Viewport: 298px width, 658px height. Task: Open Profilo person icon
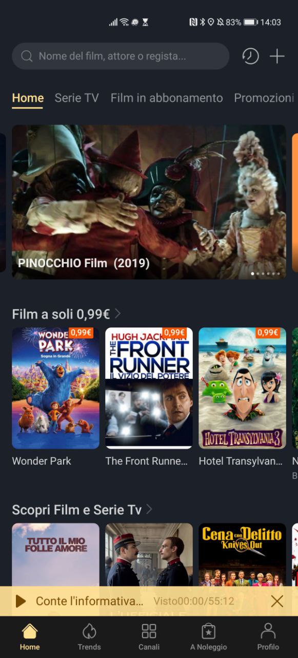[x=268, y=631]
